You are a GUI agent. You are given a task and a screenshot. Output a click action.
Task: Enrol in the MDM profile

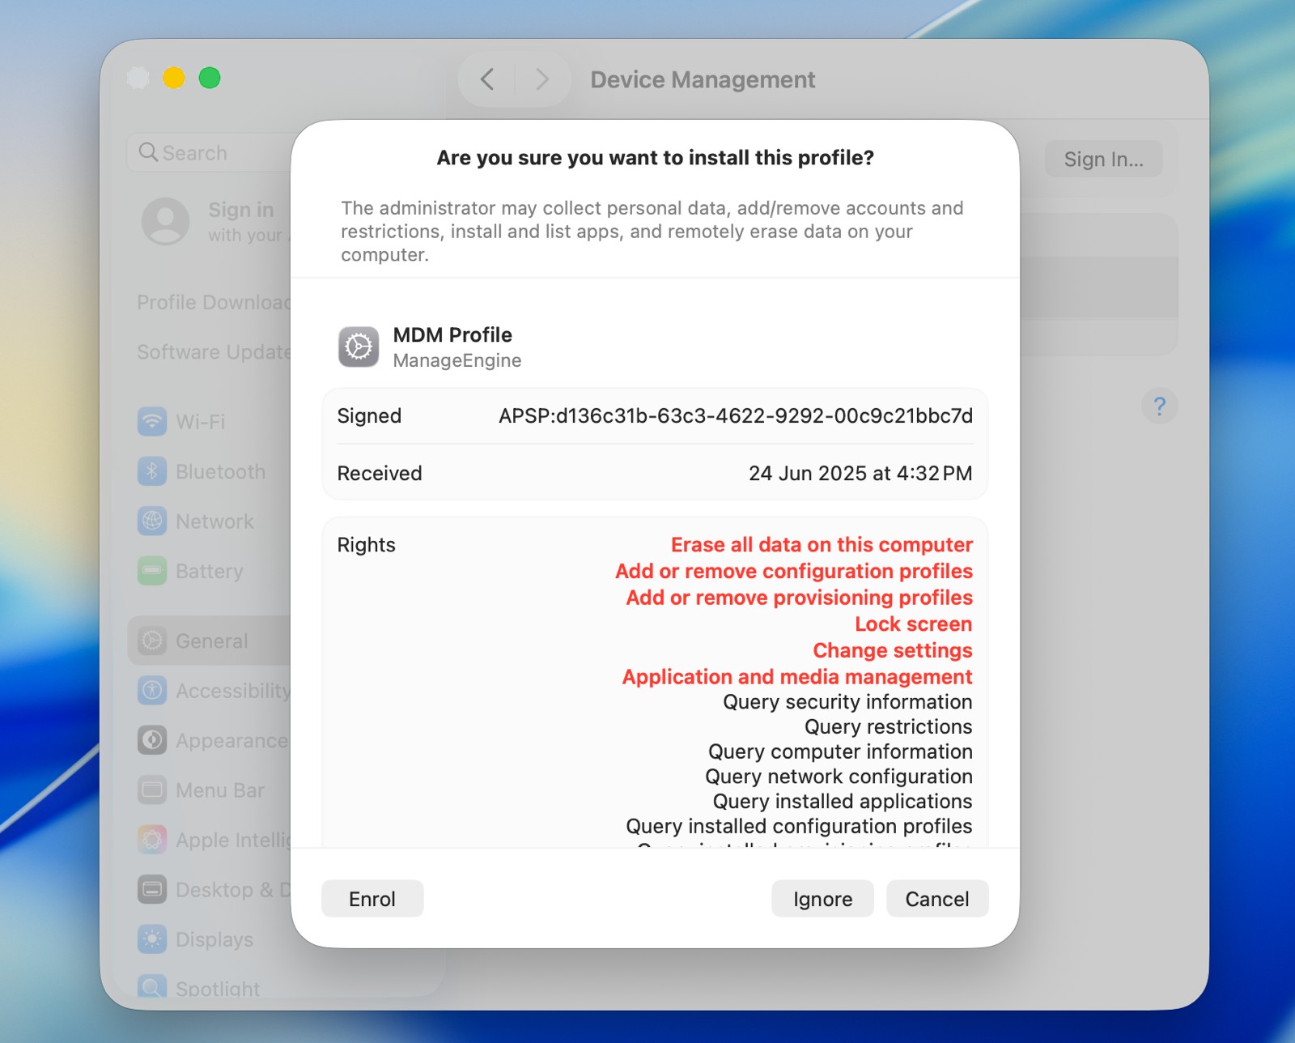tap(372, 898)
